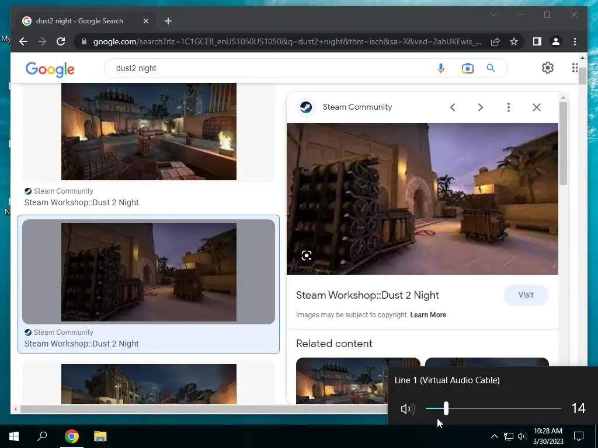Open Chrome profile menu
The height and width of the screenshot is (448, 598).
point(556,41)
